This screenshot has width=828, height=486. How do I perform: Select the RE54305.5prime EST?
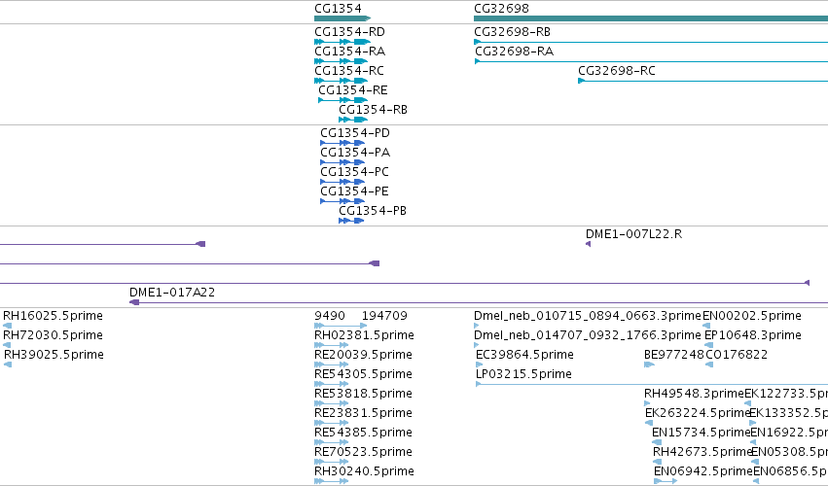click(x=331, y=384)
